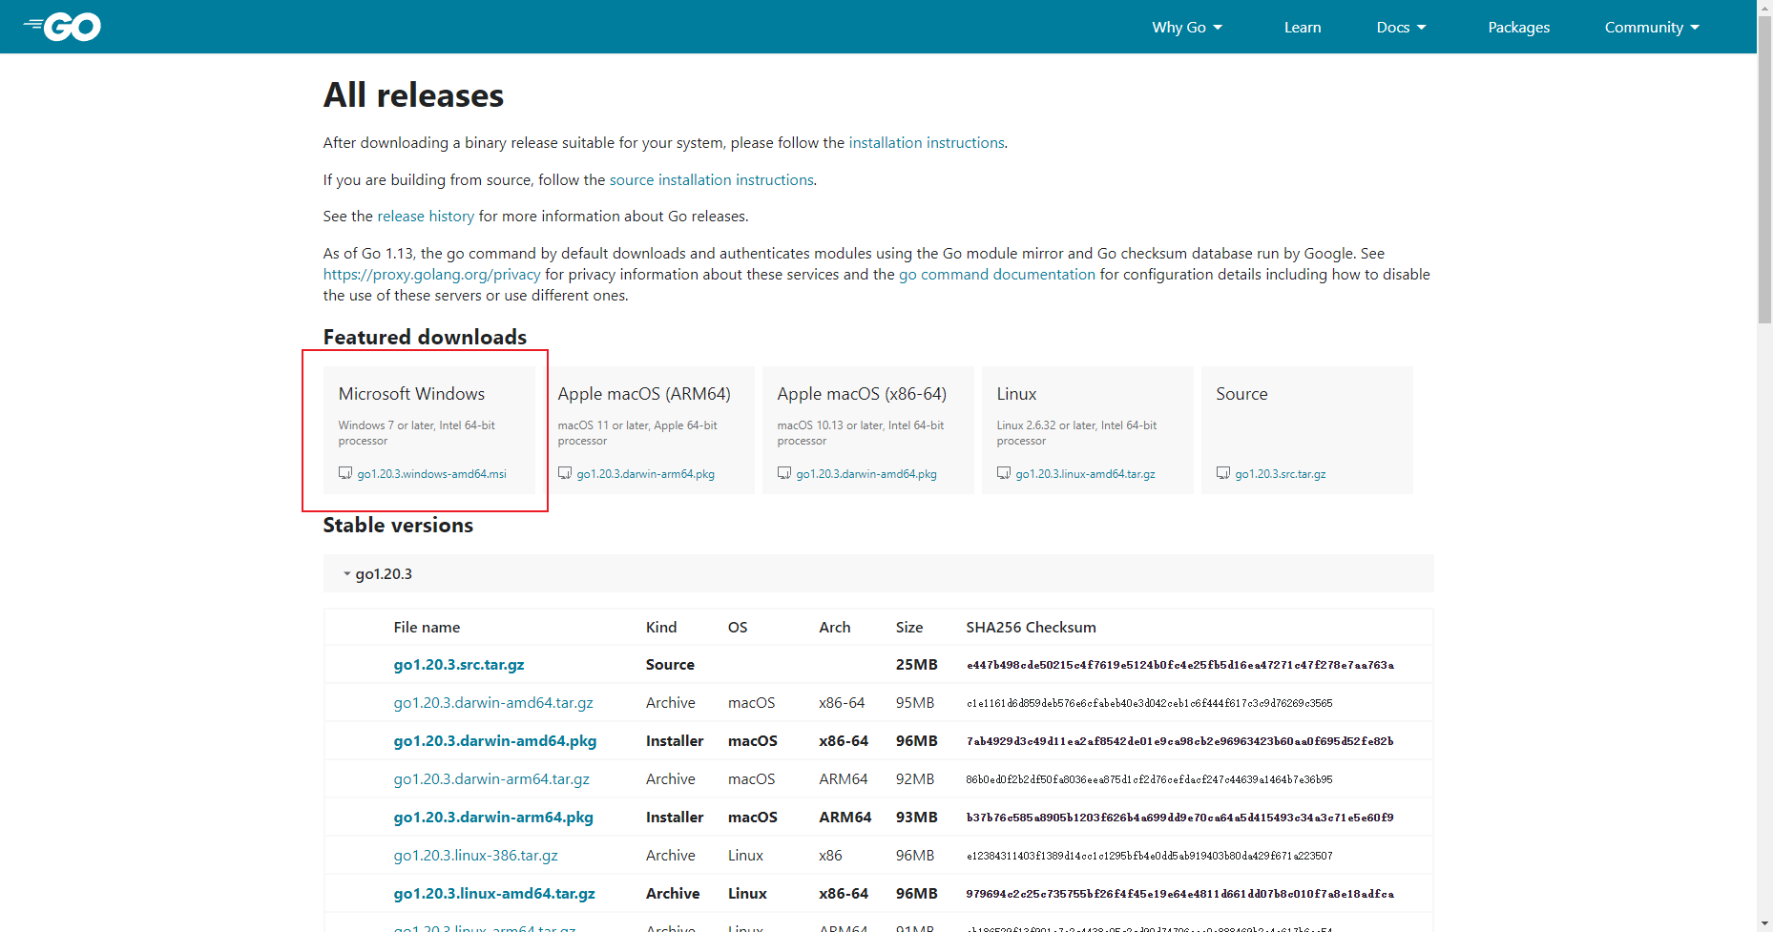Click the Microsoft Windows card title
1773x932 pixels.
pos(411,394)
